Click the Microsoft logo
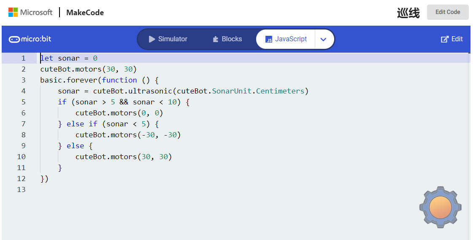The width and height of the screenshot is (473, 240). (30, 12)
